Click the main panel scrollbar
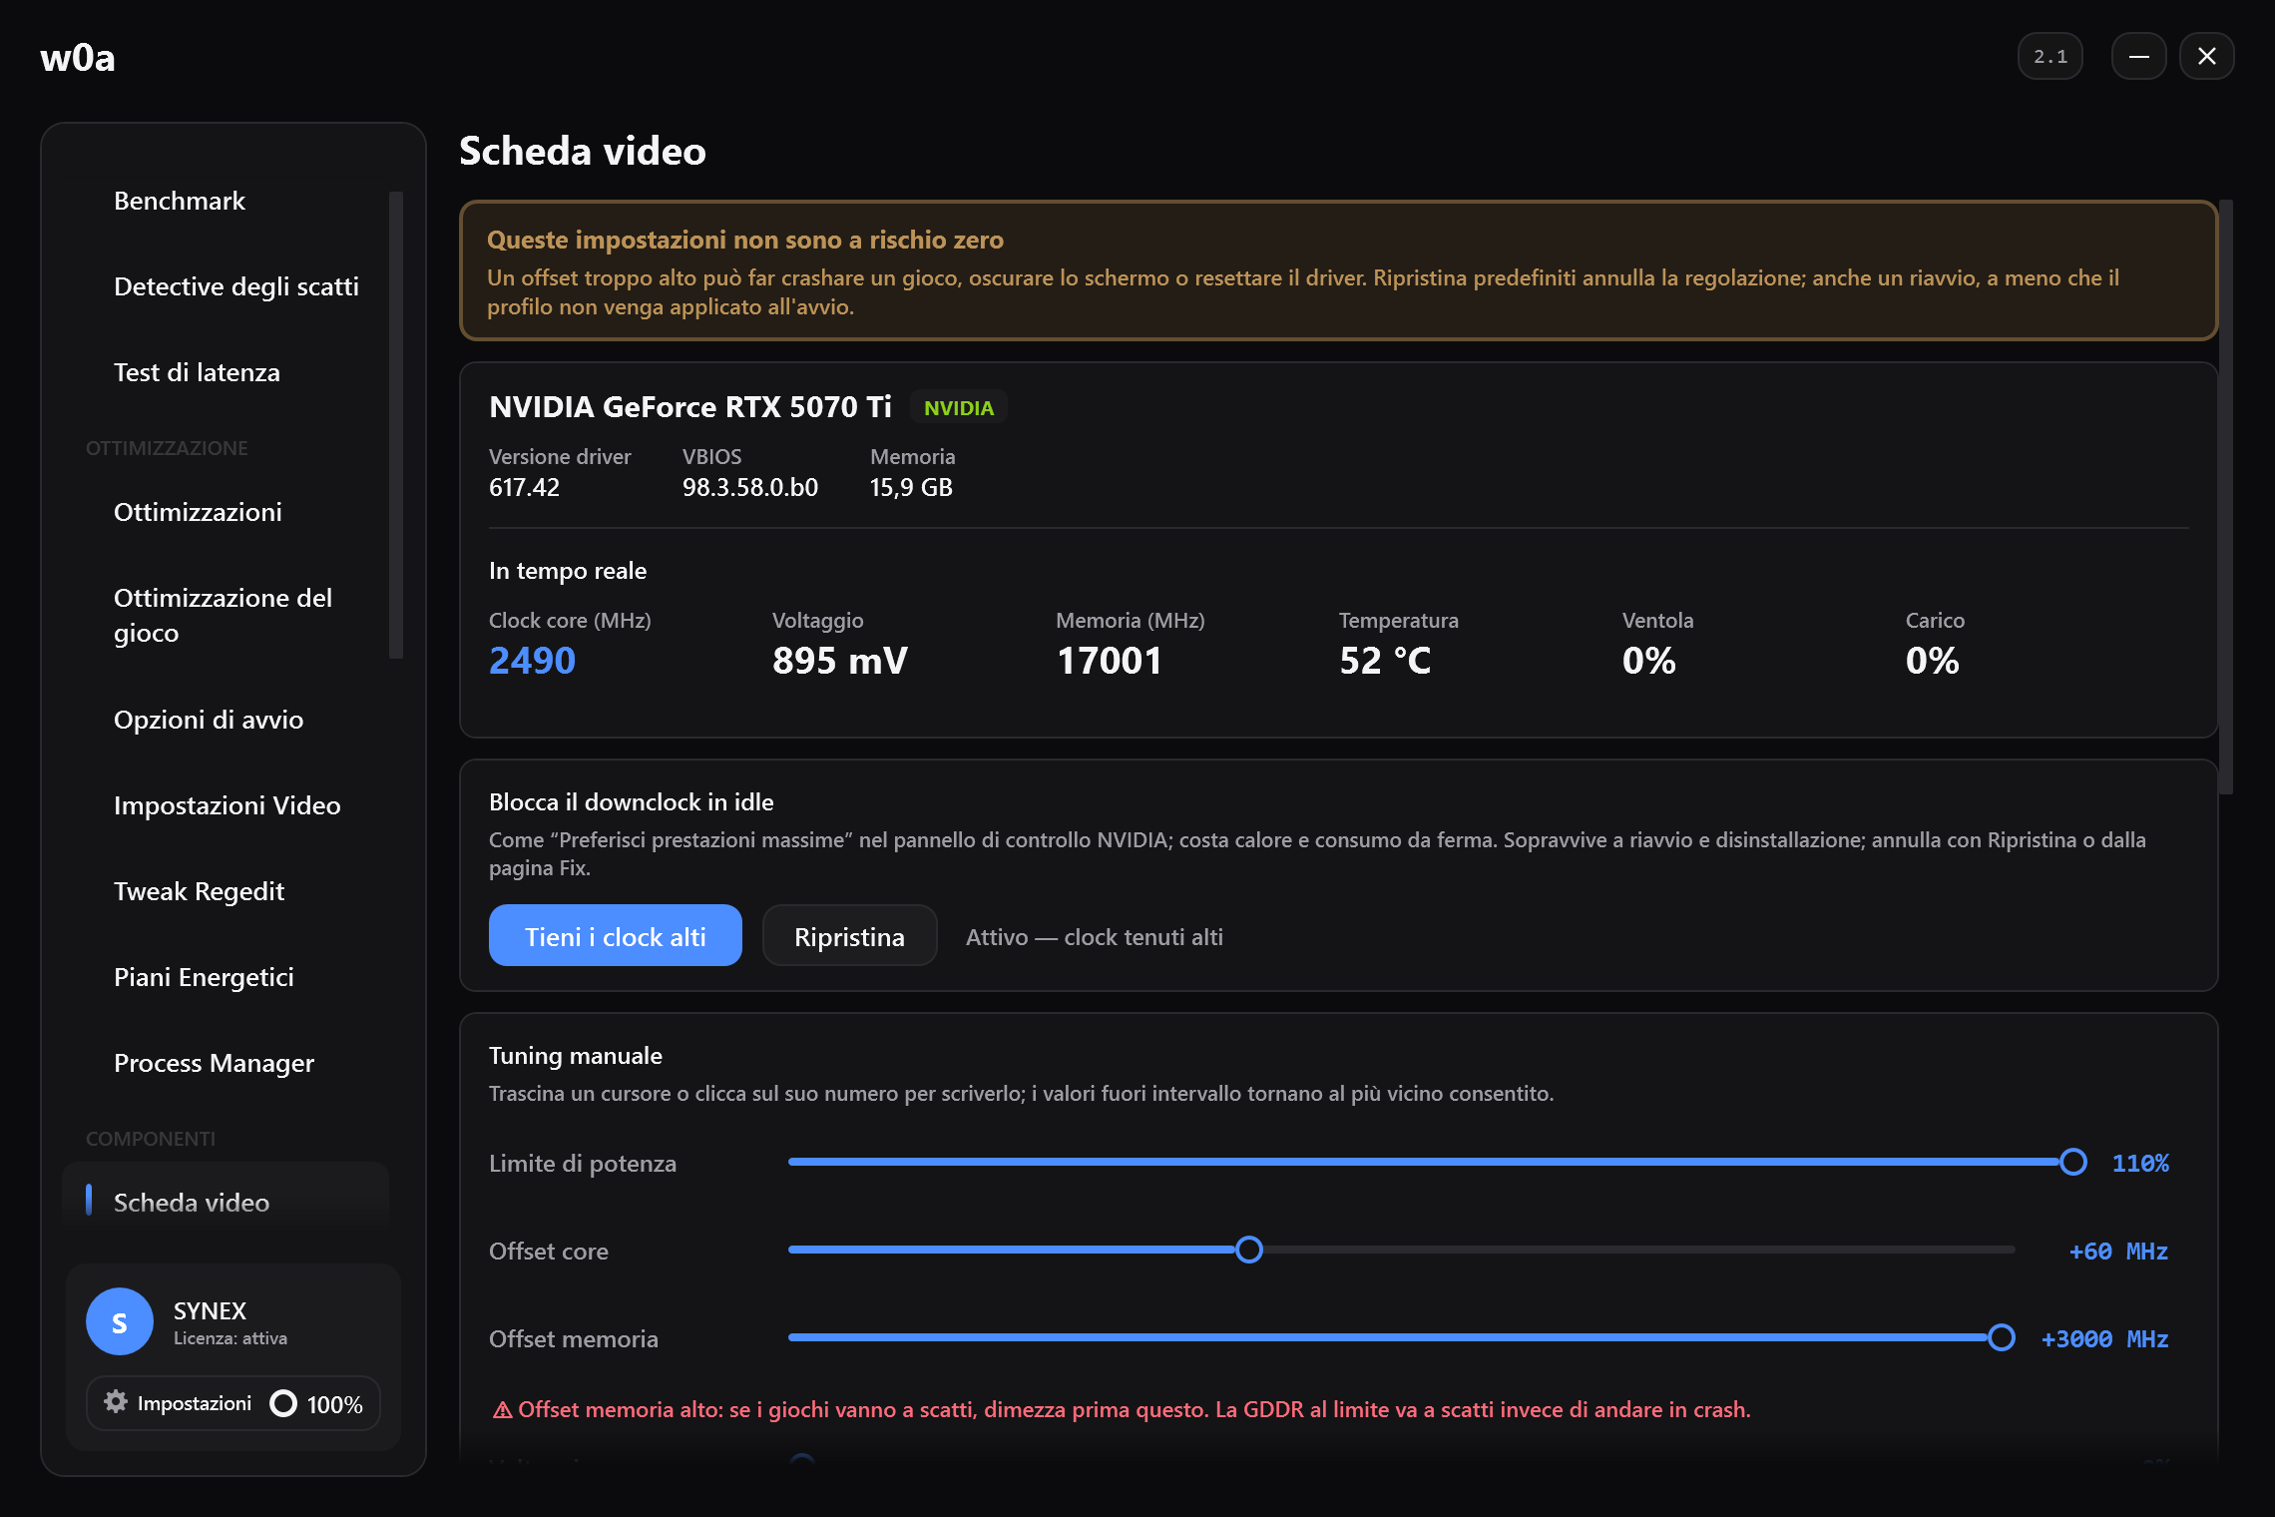Image resolution: width=2275 pixels, height=1517 pixels. pos(2226,497)
